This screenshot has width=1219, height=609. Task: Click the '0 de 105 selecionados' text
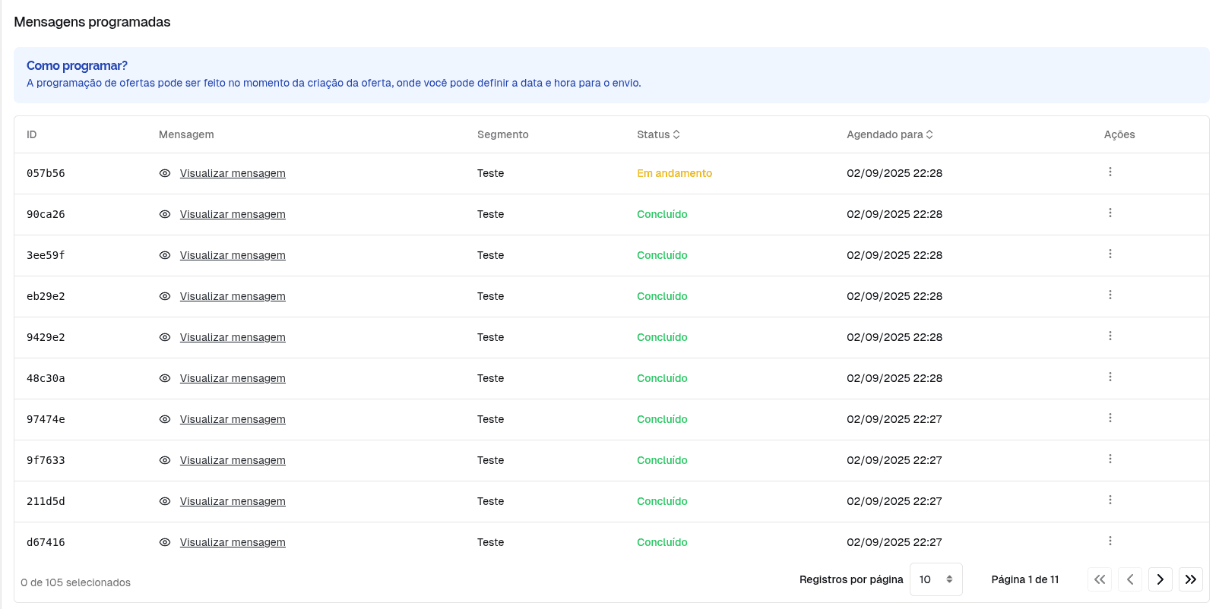tap(76, 582)
